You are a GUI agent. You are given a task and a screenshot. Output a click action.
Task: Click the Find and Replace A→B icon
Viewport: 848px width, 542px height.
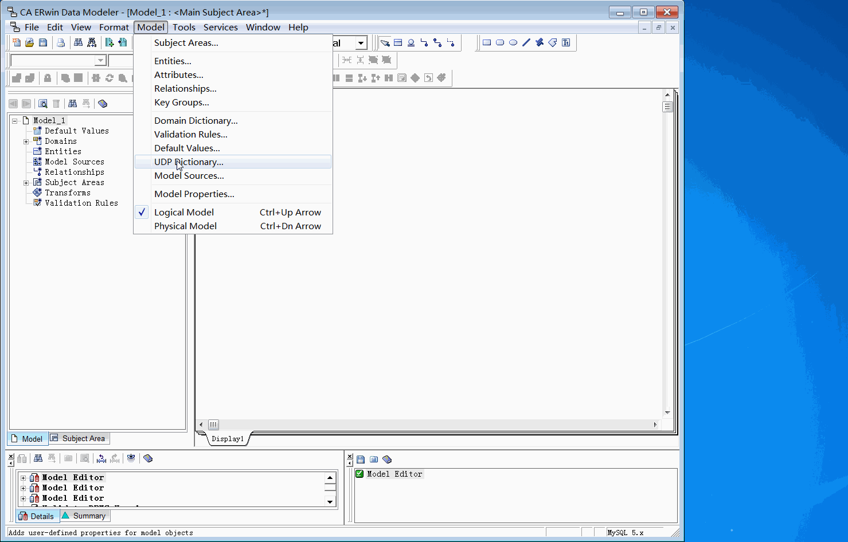(92, 42)
